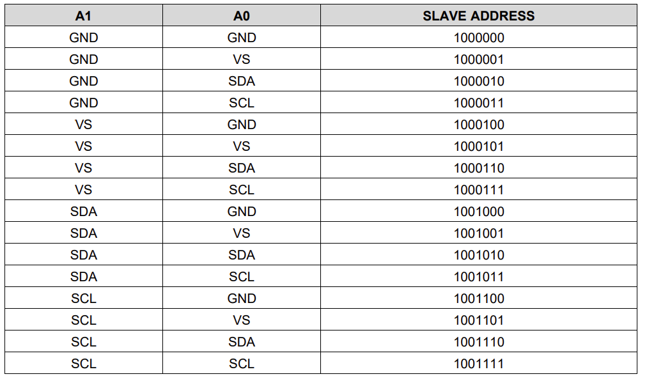
Task: Select address 1001001 in the table
Action: coord(479,233)
